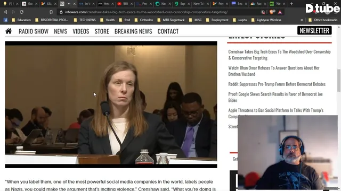Click the infowars.com address bar URL
The width and height of the screenshot is (341, 191).
(146, 12)
